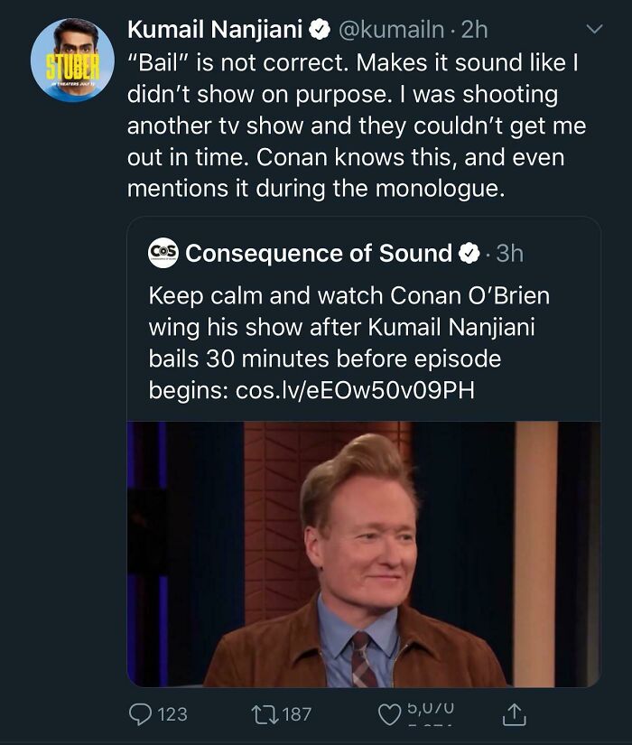Click the Consequence of Sound logo avatar
The height and width of the screenshot is (745, 632).
pyautogui.click(x=163, y=252)
